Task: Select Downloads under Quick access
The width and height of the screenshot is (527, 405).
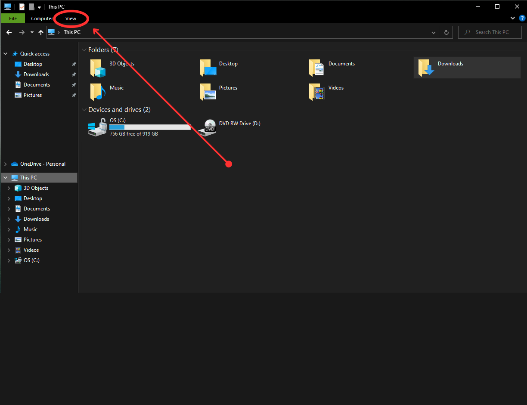Action: point(36,74)
